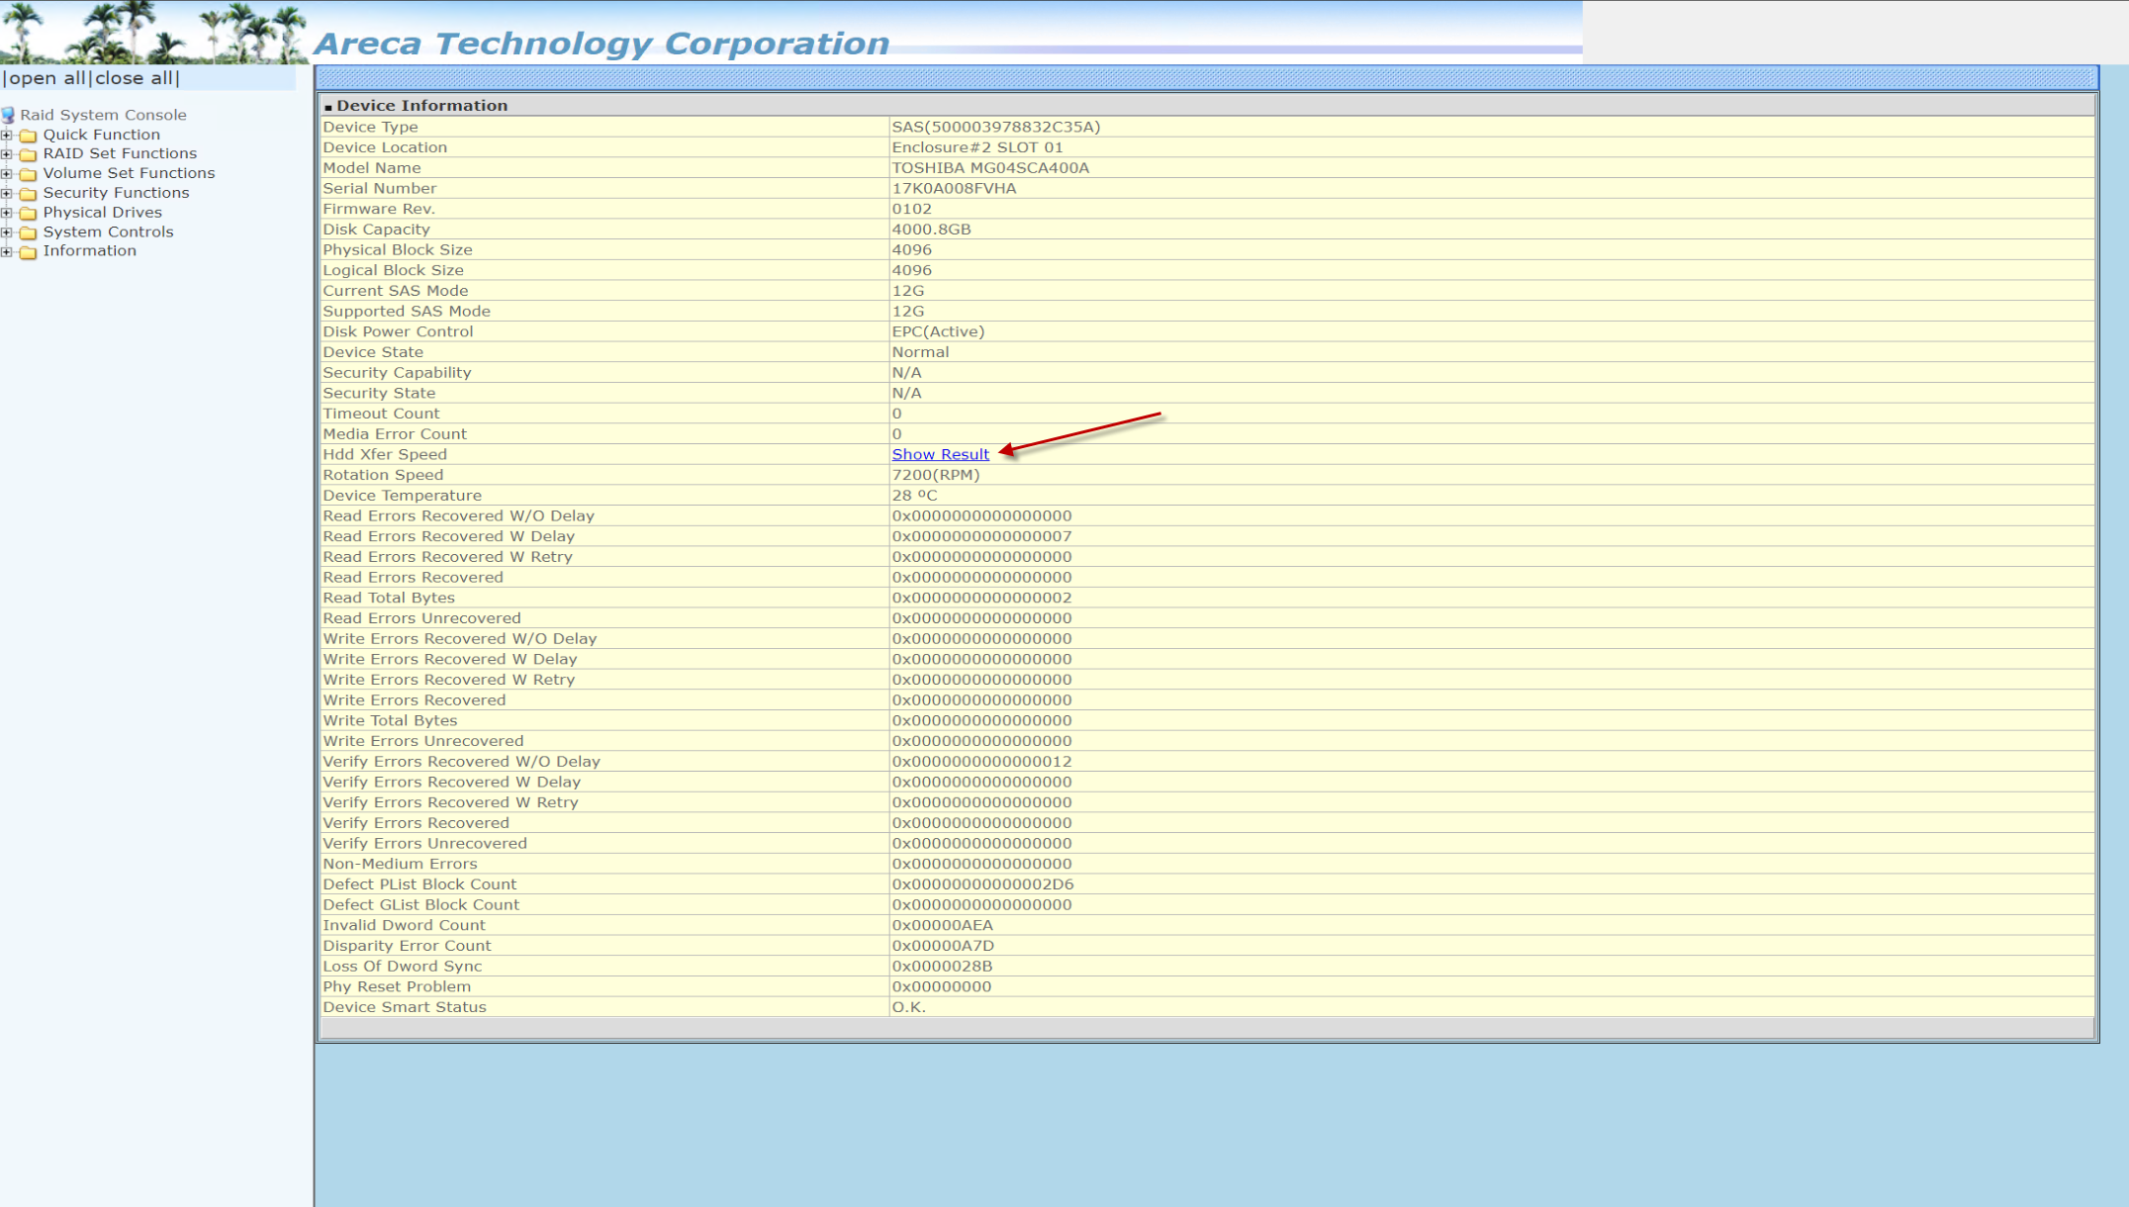Click Show Result for Hdd Xfer Speed
Screen dimensions: 2129x1207
coord(940,454)
